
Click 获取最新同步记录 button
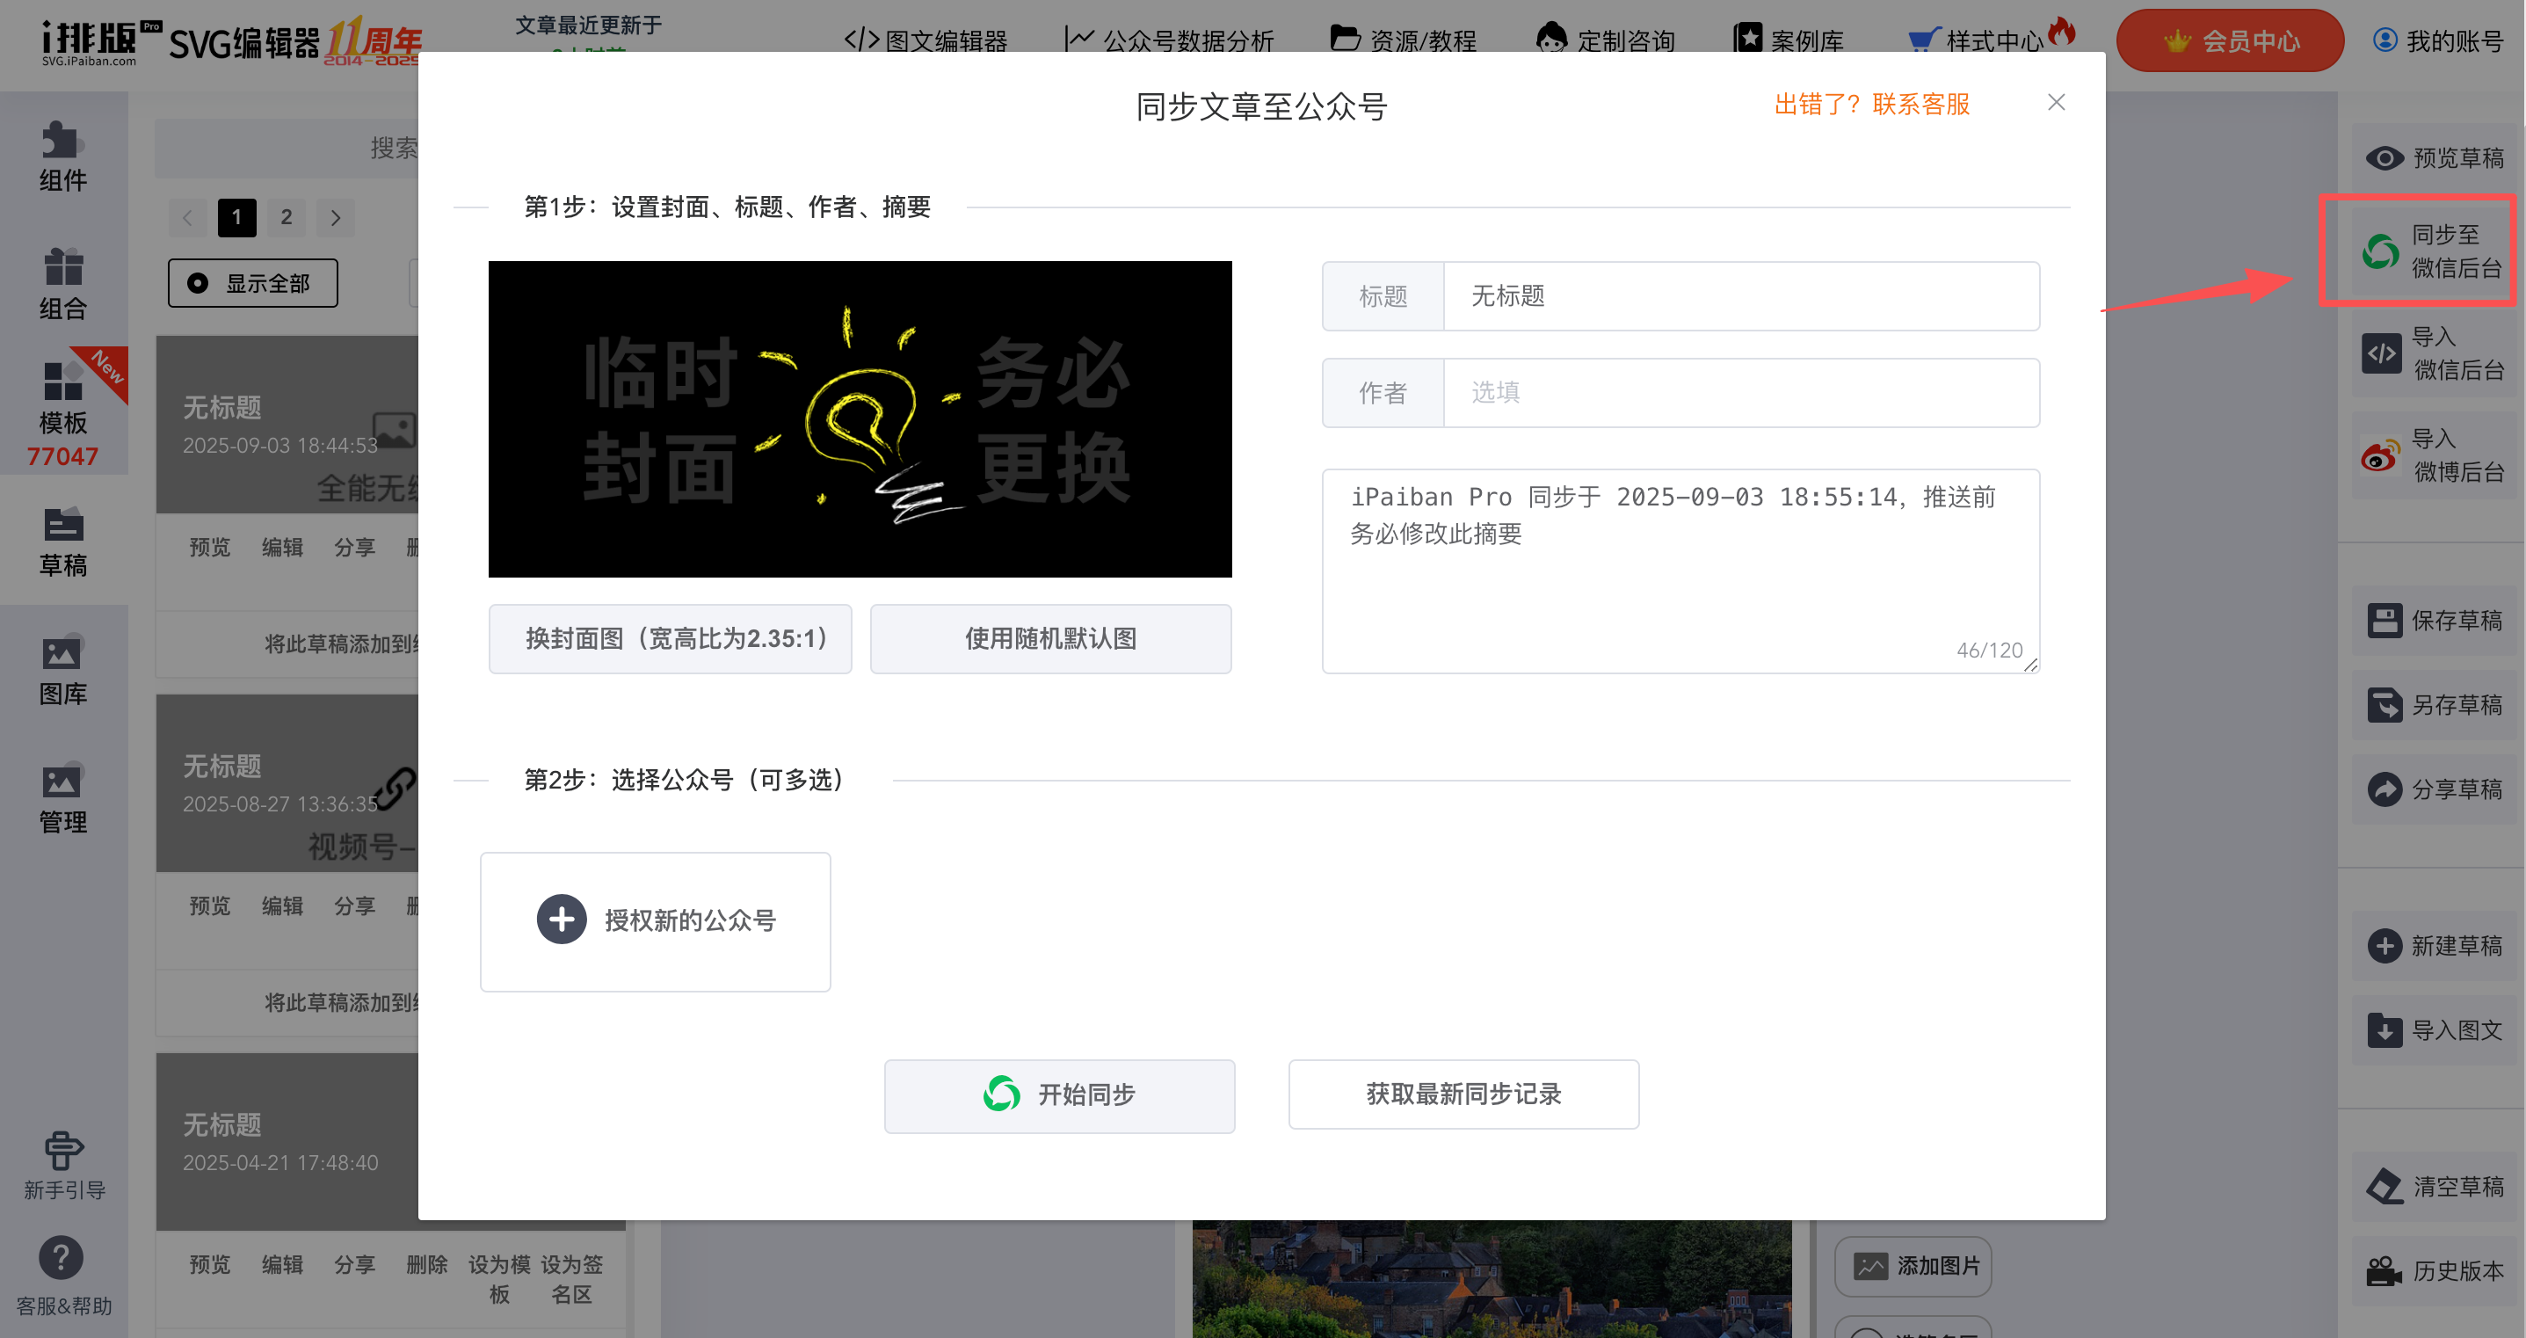[x=1463, y=1094]
